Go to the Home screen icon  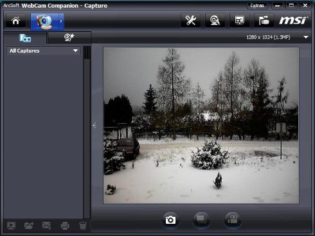(15, 21)
